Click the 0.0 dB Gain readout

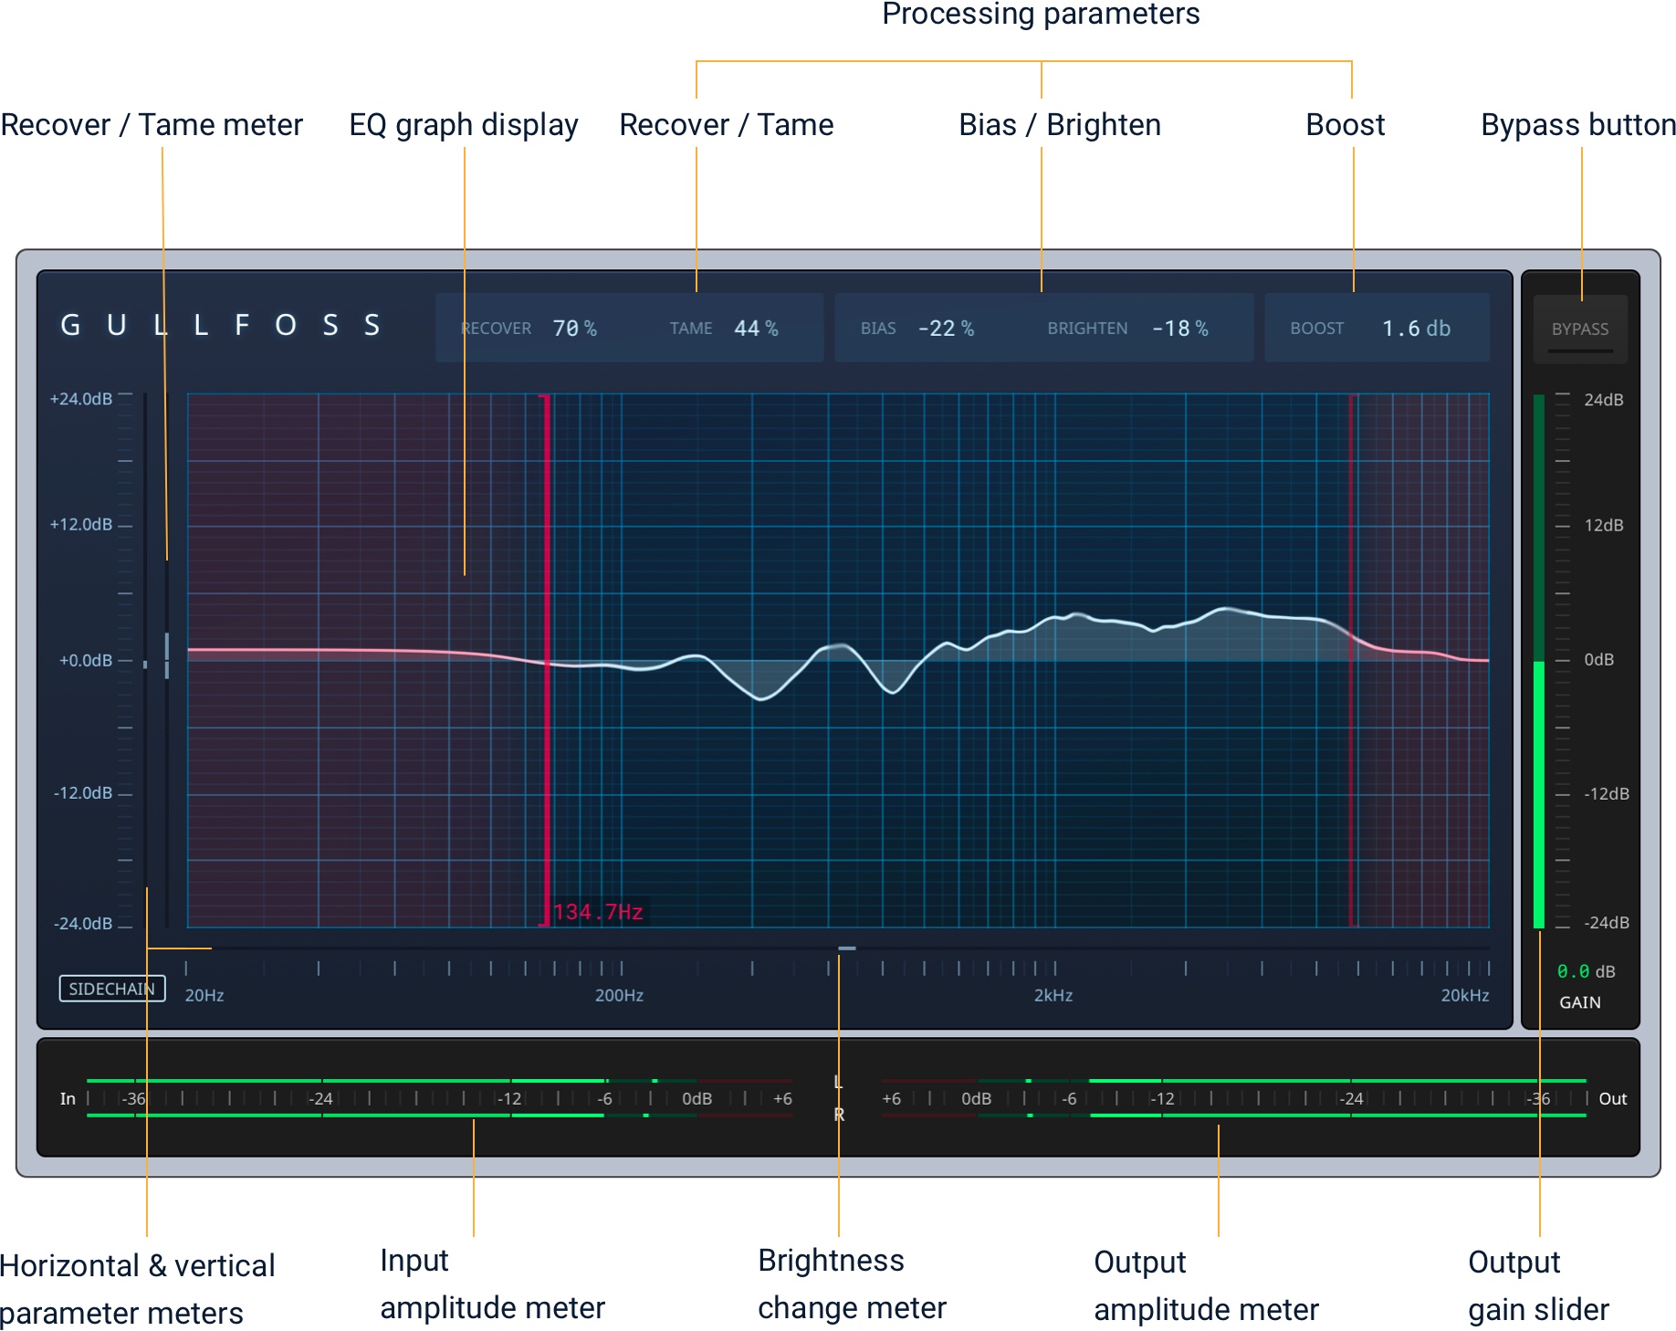(x=1586, y=971)
